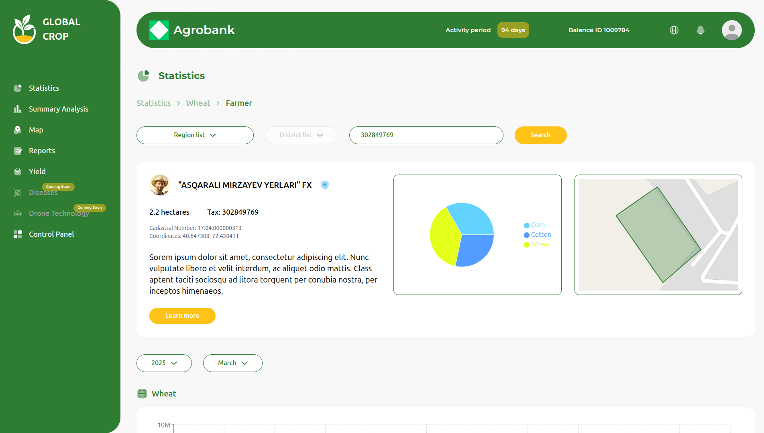
Task: Expand the Region list dropdown
Action: point(195,135)
